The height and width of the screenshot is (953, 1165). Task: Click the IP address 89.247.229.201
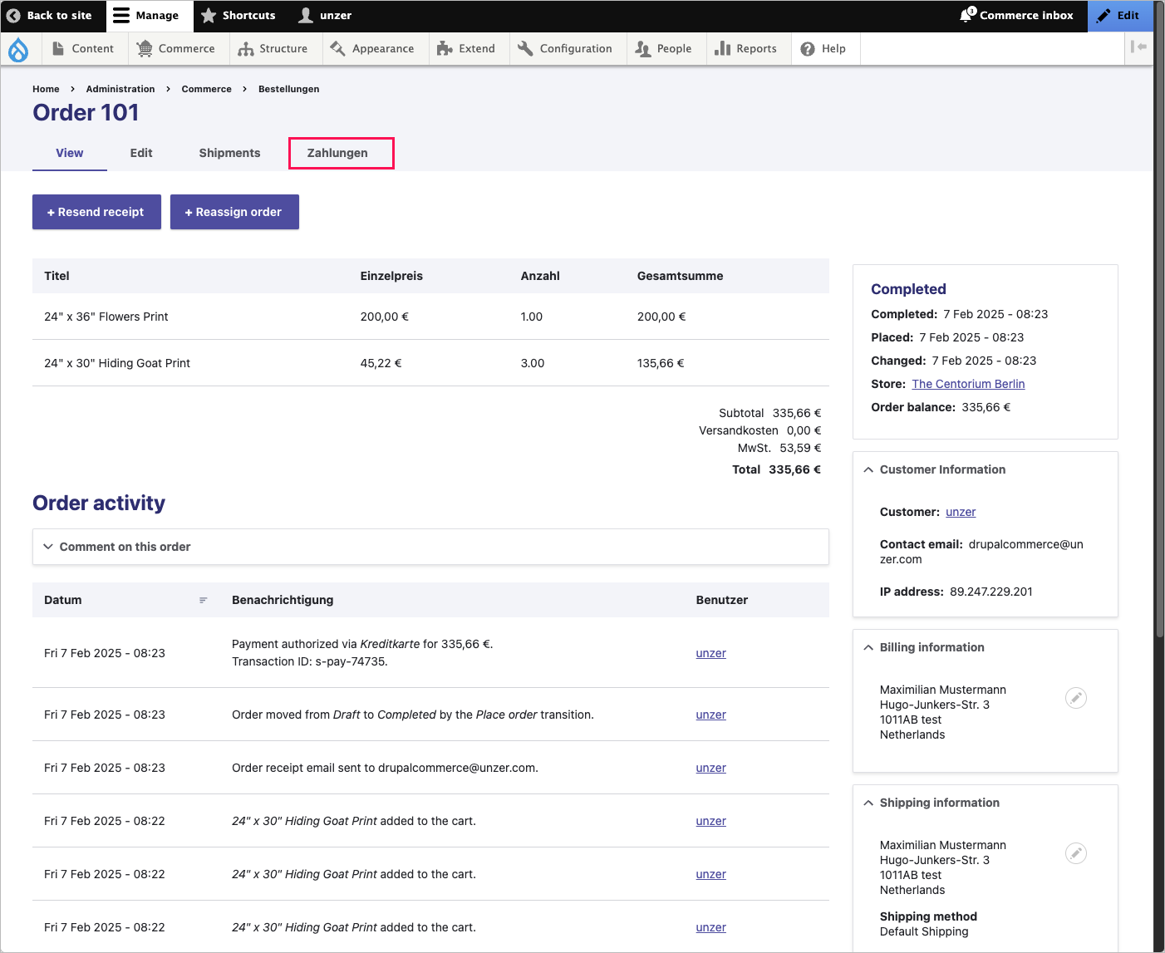pyautogui.click(x=991, y=592)
